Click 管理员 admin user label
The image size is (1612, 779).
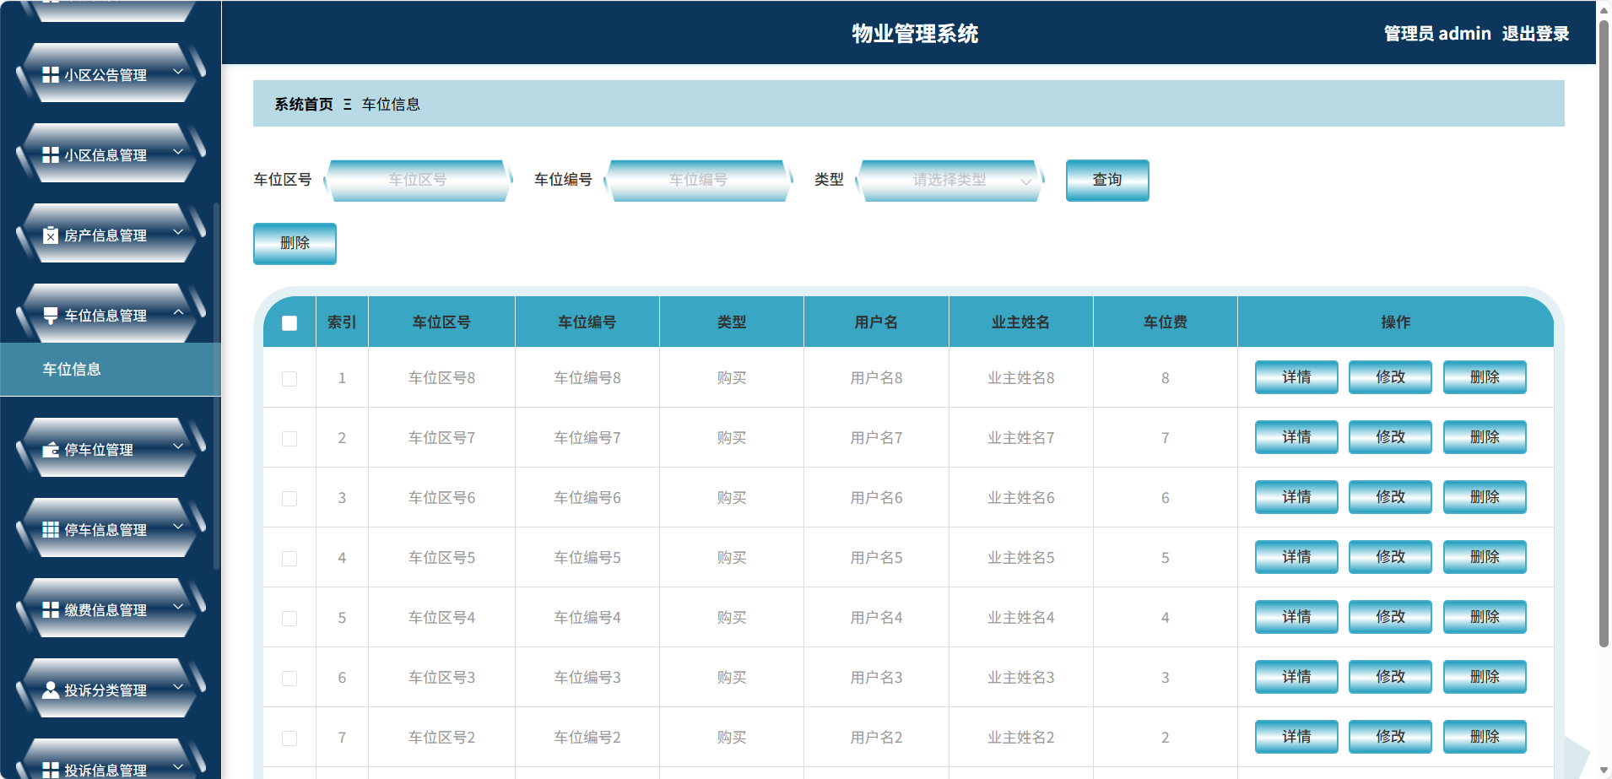pos(1437,34)
